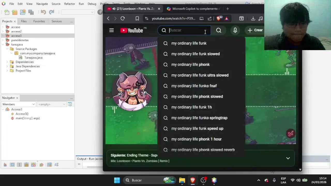Select suggestion 'my ordinary life funk slowed'
Screen dimensions: 331x186
point(201,54)
